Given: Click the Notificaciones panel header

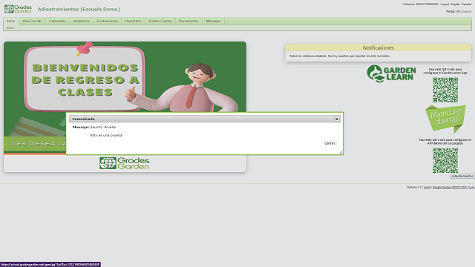Looking at the screenshot, I should pos(378,47).
